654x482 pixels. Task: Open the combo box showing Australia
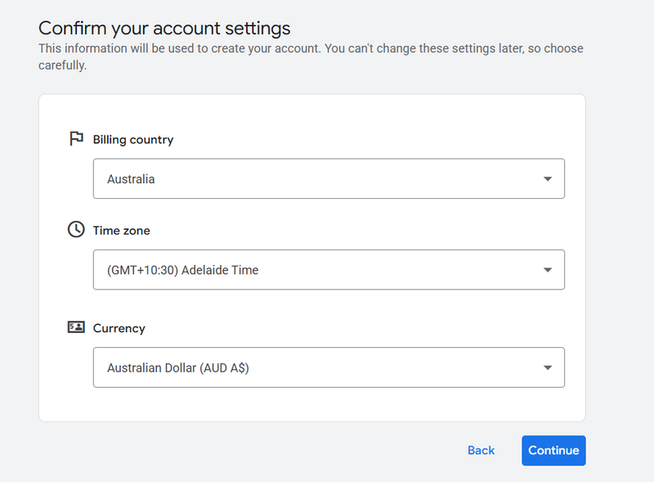[x=327, y=179]
